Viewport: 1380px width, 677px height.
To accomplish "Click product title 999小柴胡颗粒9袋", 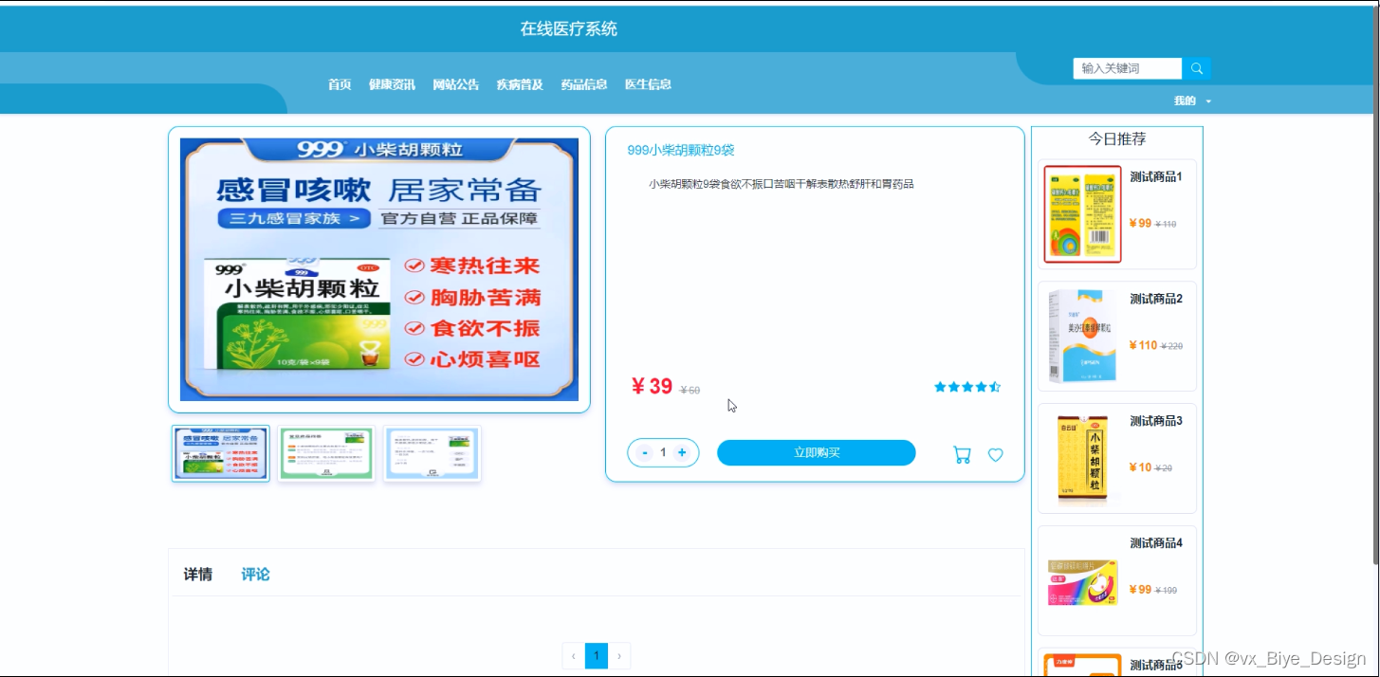I will (681, 150).
